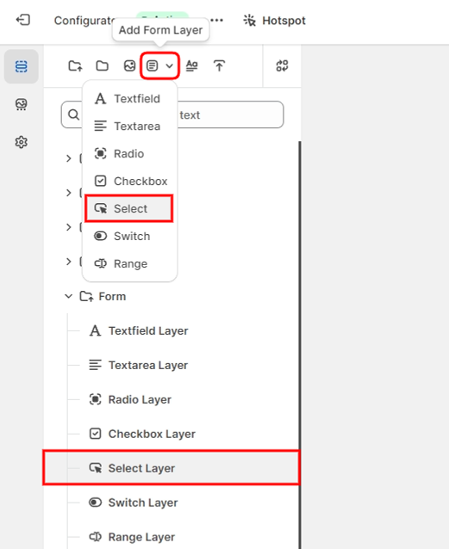Click the add image layer icon
The height and width of the screenshot is (549, 449).
coord(129,65)
